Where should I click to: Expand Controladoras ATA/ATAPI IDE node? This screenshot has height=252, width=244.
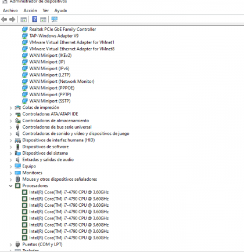(x=10, y=114)
